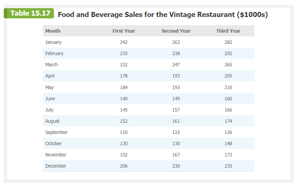
Task: Select the September row label
Action: coord(56,132)
